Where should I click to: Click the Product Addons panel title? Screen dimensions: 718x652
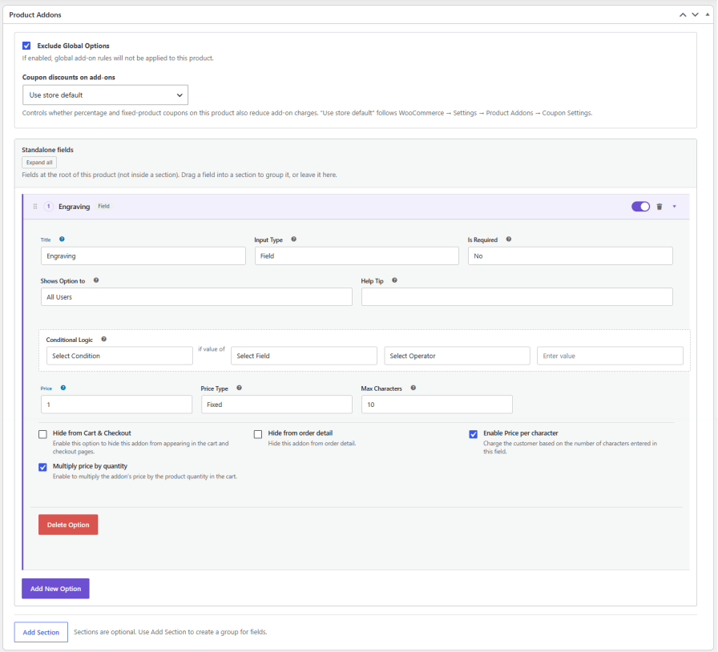click(35, 14)
